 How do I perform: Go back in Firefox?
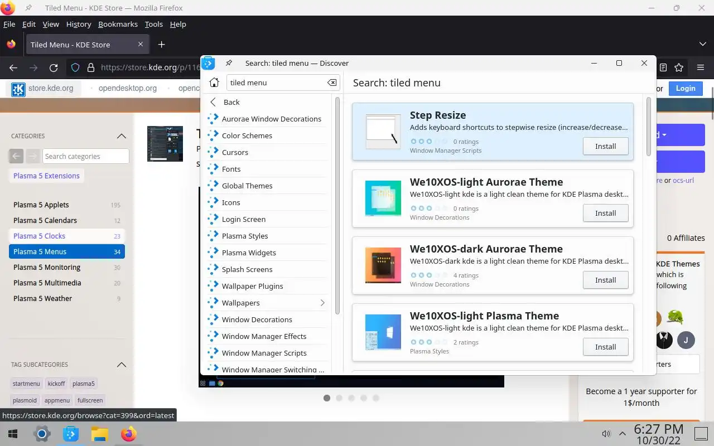[x=13, y=67]
